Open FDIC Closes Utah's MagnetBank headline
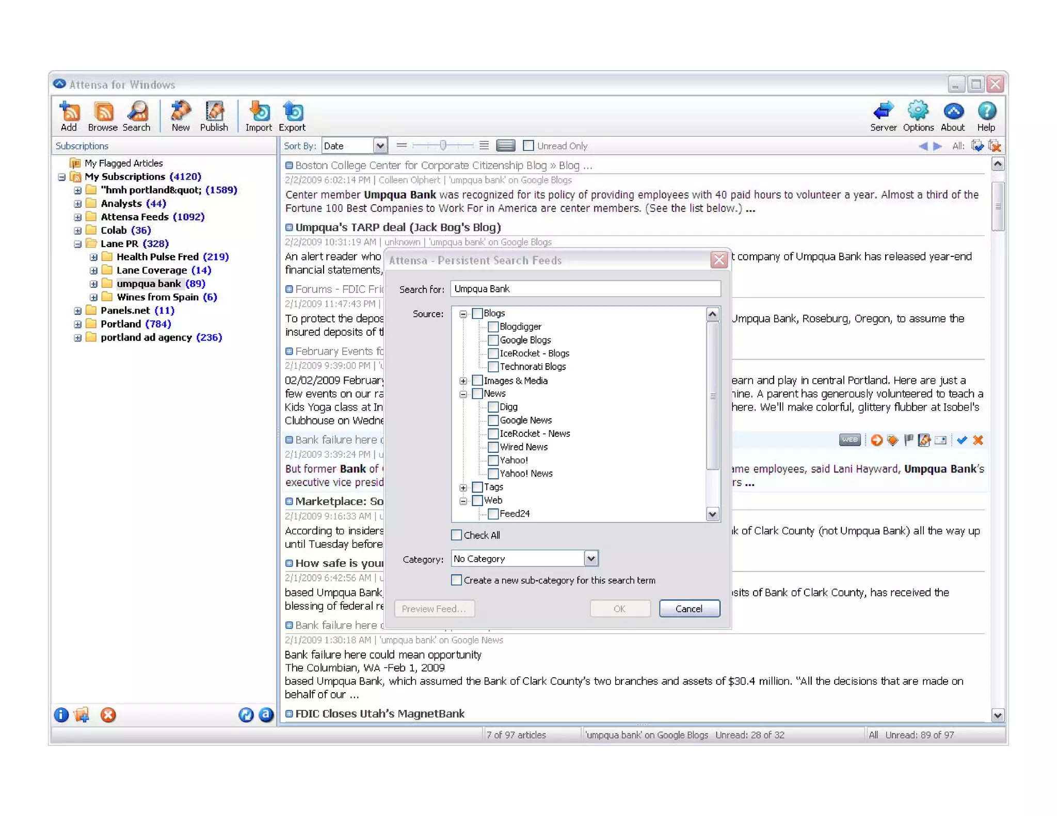Image resolution: width=1057 pixels, height=816 pixels. 380,713
